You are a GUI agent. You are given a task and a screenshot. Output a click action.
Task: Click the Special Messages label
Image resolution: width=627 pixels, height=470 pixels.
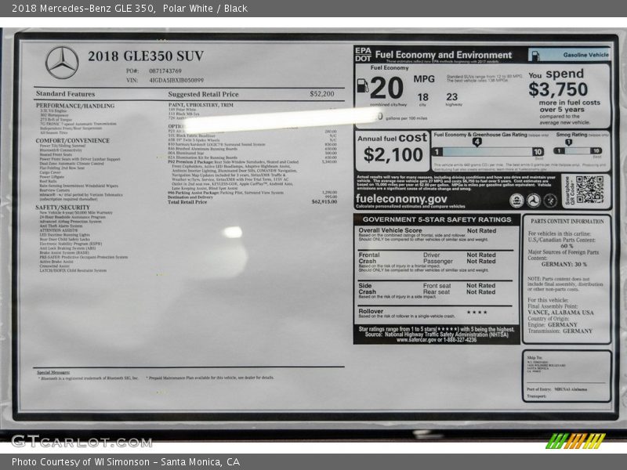[x=53, y=372]
